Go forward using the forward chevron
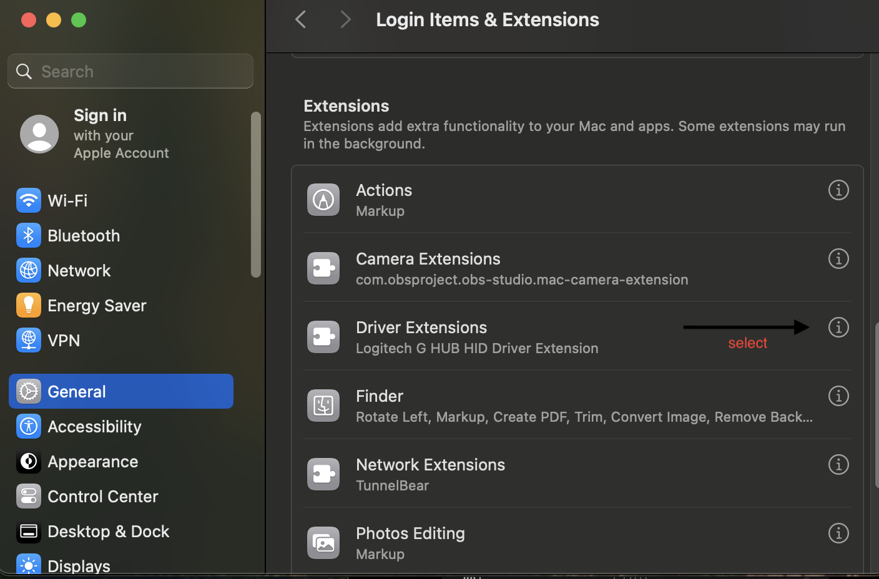 345,20
